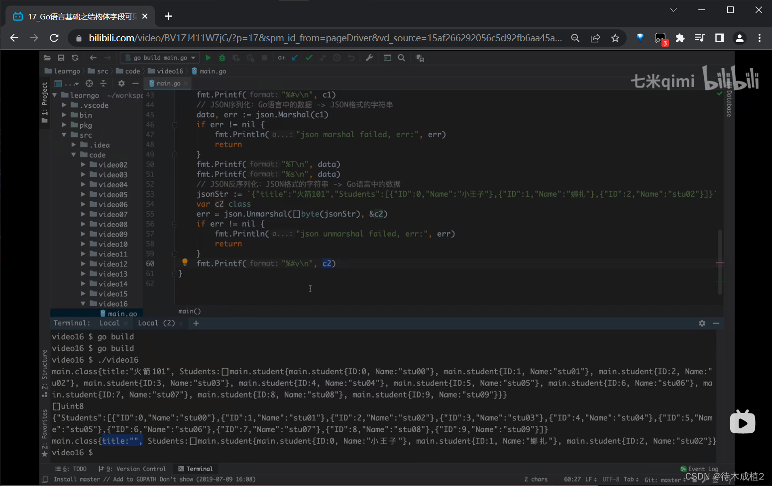Open the 6: TODO tool window tab

click(71, 469)
